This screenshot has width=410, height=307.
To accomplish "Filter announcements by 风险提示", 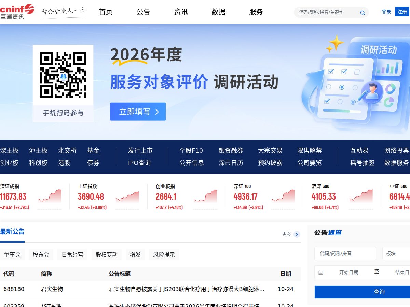I will [x=164, y=254].
